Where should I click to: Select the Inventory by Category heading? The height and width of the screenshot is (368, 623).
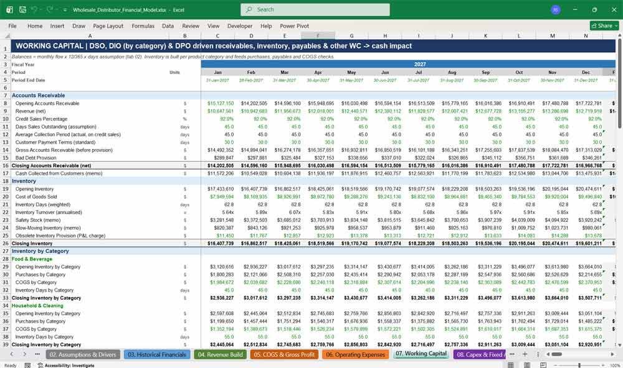click(40, 251)
